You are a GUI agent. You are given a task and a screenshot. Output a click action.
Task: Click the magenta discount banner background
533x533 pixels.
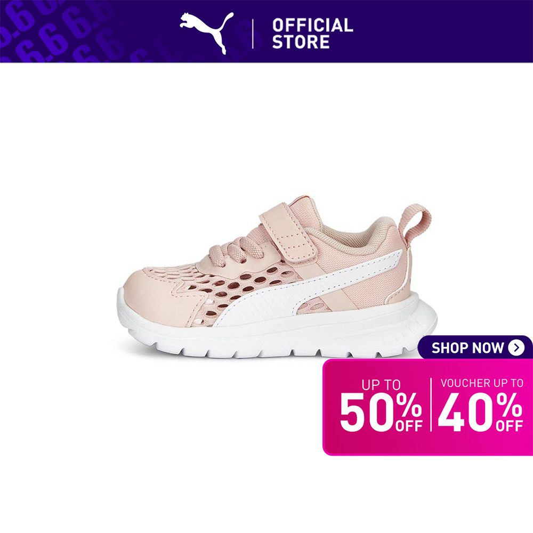click(427, 407)
